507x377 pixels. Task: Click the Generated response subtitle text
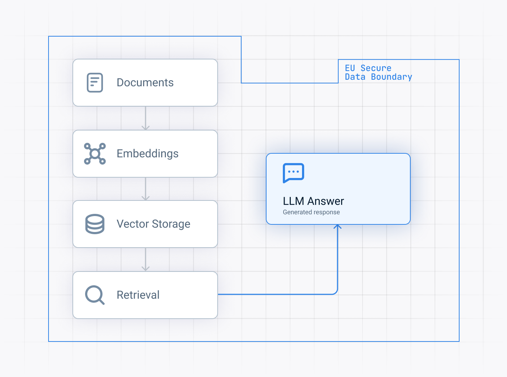click(x=311, y=212)
